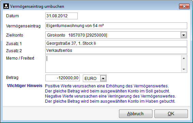Click the line ending 'im Soll gebucht.'

point(107,91)
